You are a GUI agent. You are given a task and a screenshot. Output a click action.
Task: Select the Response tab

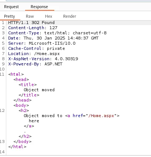coord(39,7)
